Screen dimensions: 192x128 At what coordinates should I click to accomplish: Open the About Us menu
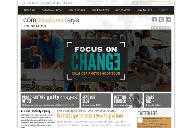[29, 10]
